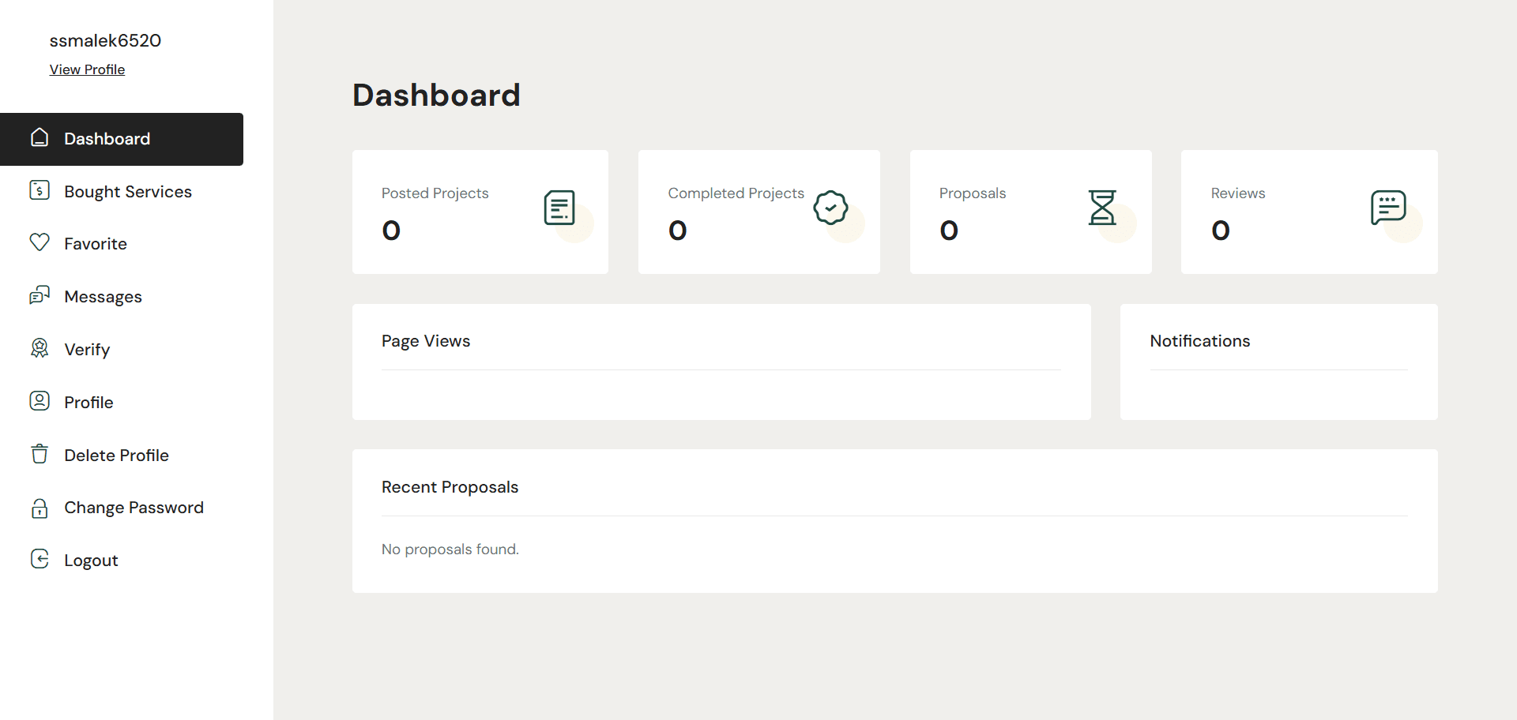Click the Logout arrow icon

point(40,559)
